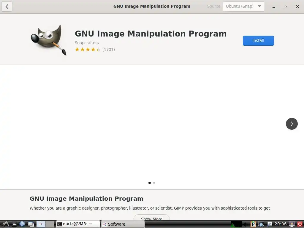Click the description section title text

pos(86,199)
